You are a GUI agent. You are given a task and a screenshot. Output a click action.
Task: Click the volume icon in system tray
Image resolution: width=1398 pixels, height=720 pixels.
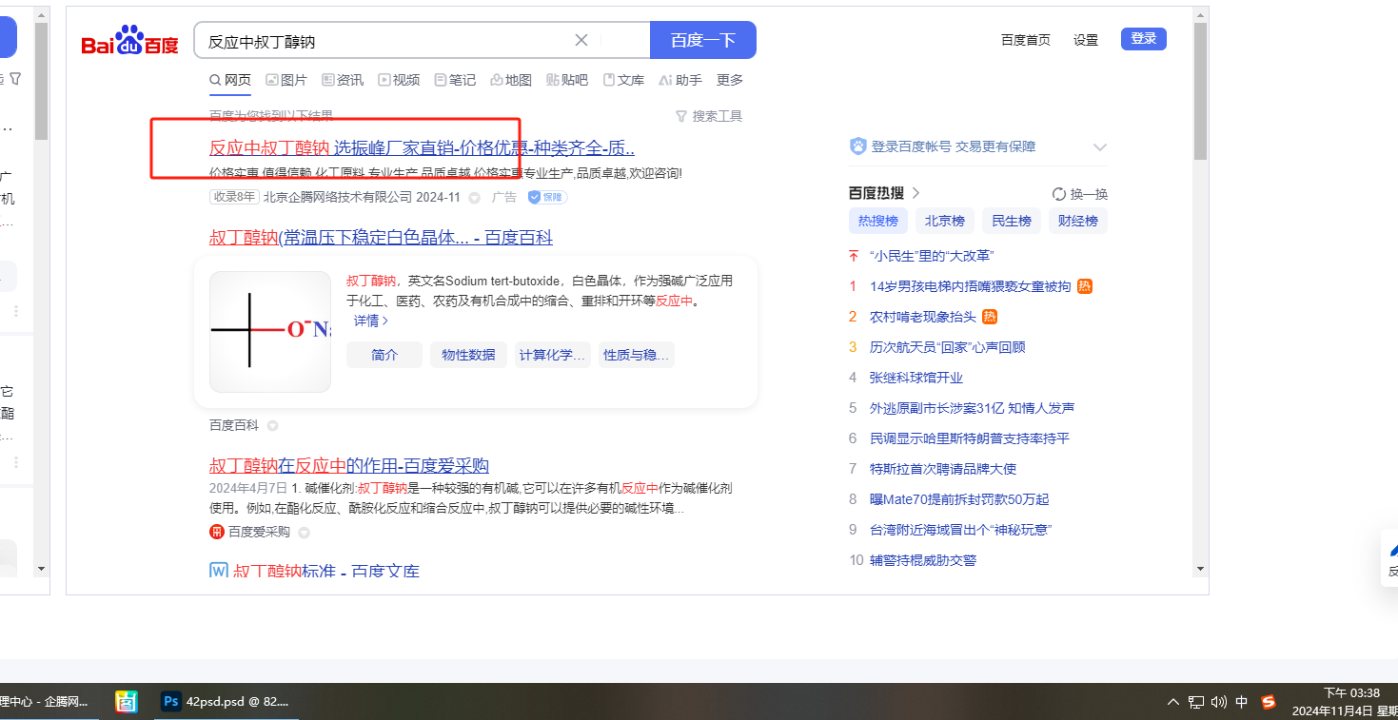pos(1218,702)
